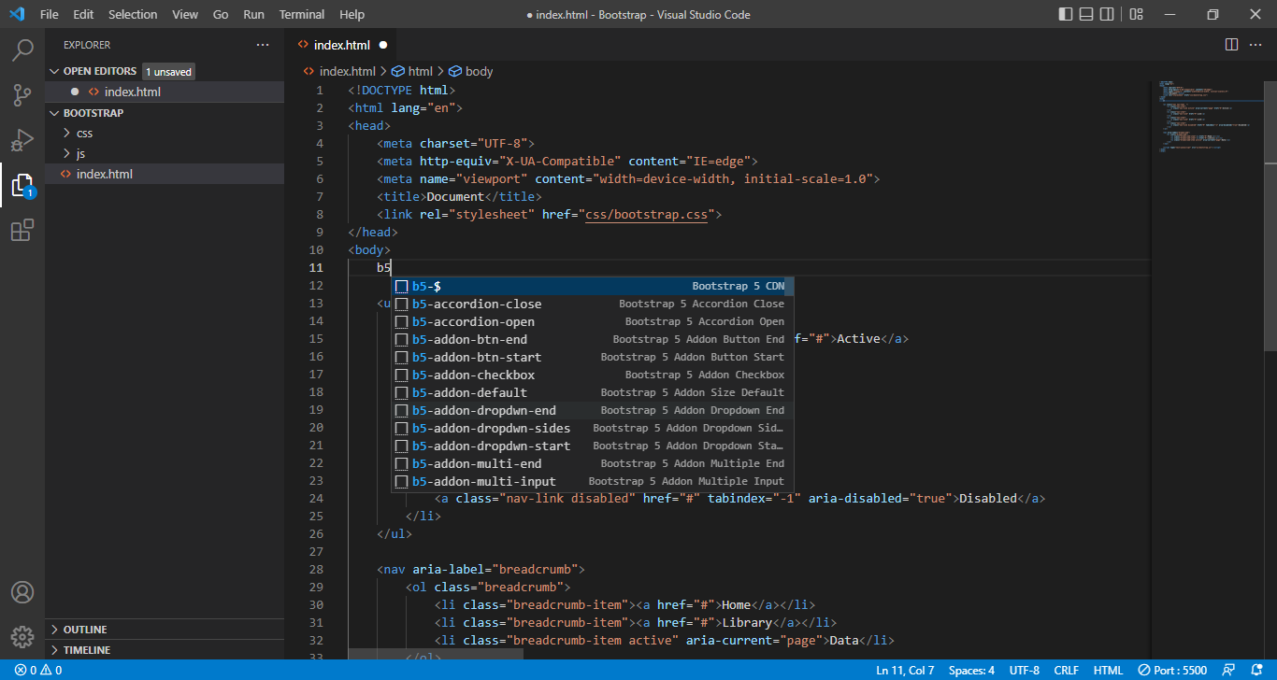The image size is (1277, 680).
Task: Open the Terminal menu
Action: pos(302,14)
